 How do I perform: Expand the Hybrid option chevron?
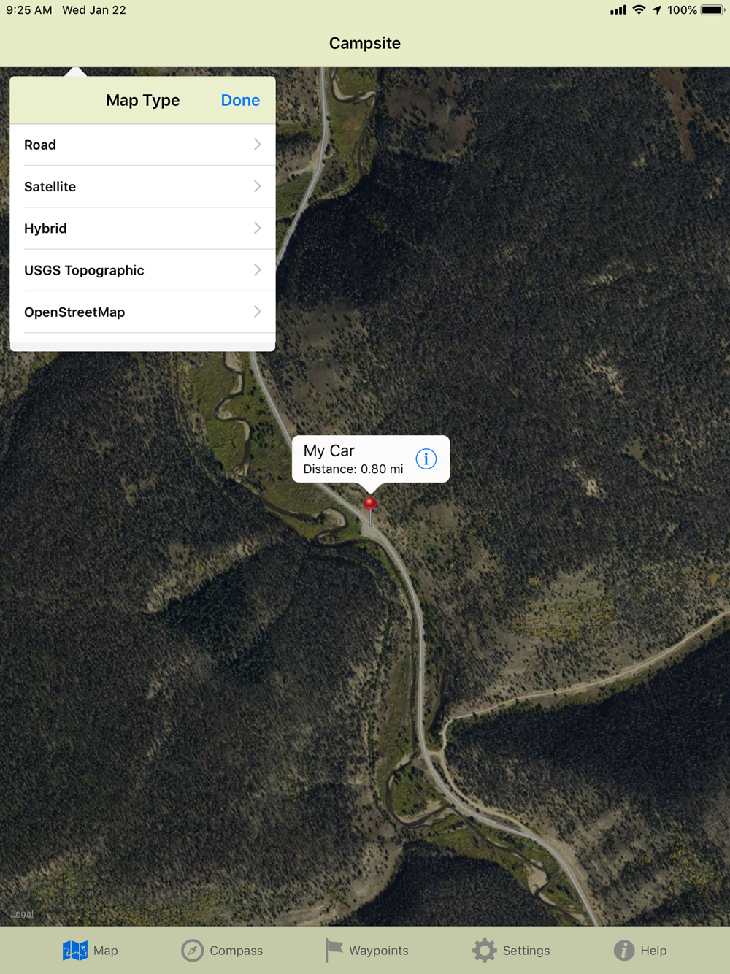coord(257,228)
